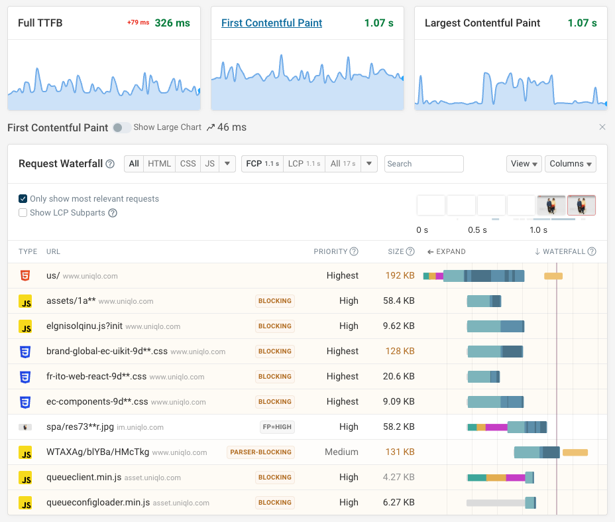Open the Columns dropdown
Screen dimensions: 615x522
(570, 164)
